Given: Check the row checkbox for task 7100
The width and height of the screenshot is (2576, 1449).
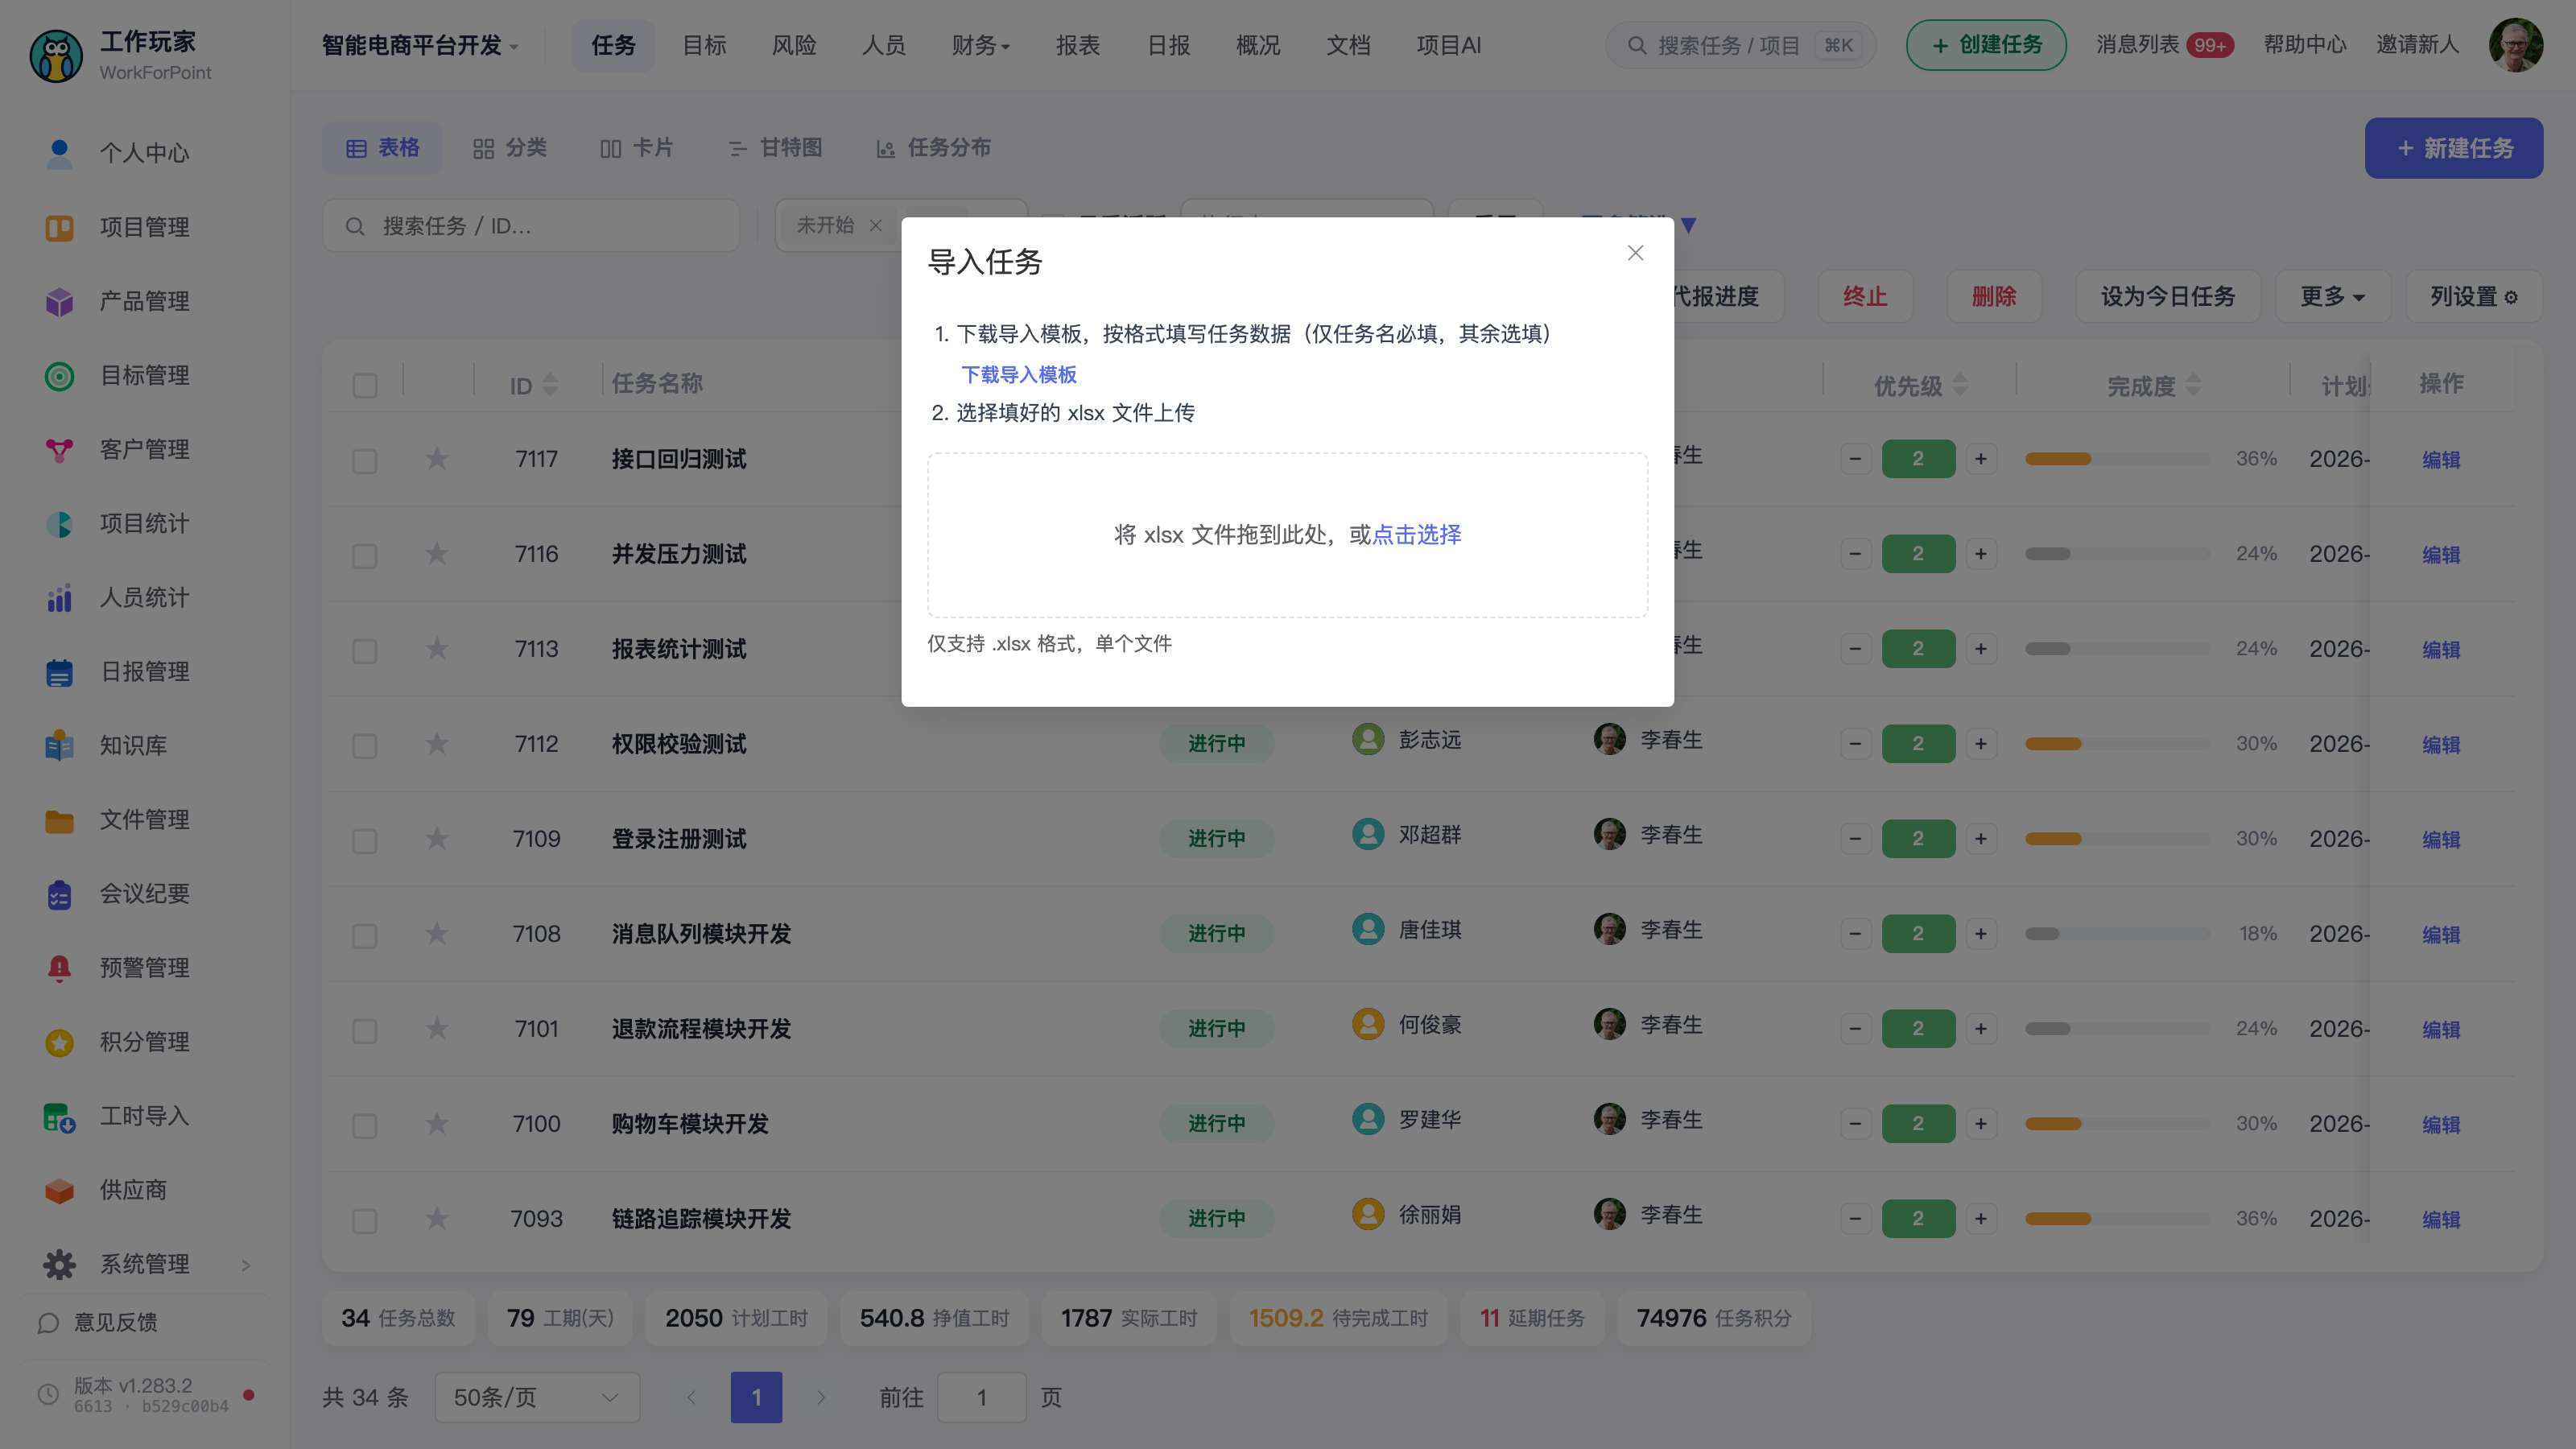Looking at the screenshot, I should [x=365, y=1126].
